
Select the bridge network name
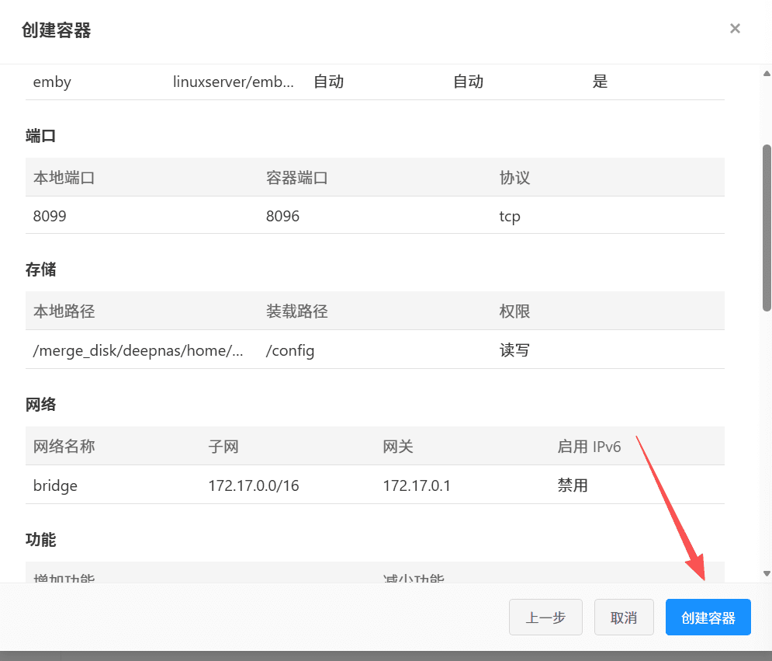[x=55, y=485]
